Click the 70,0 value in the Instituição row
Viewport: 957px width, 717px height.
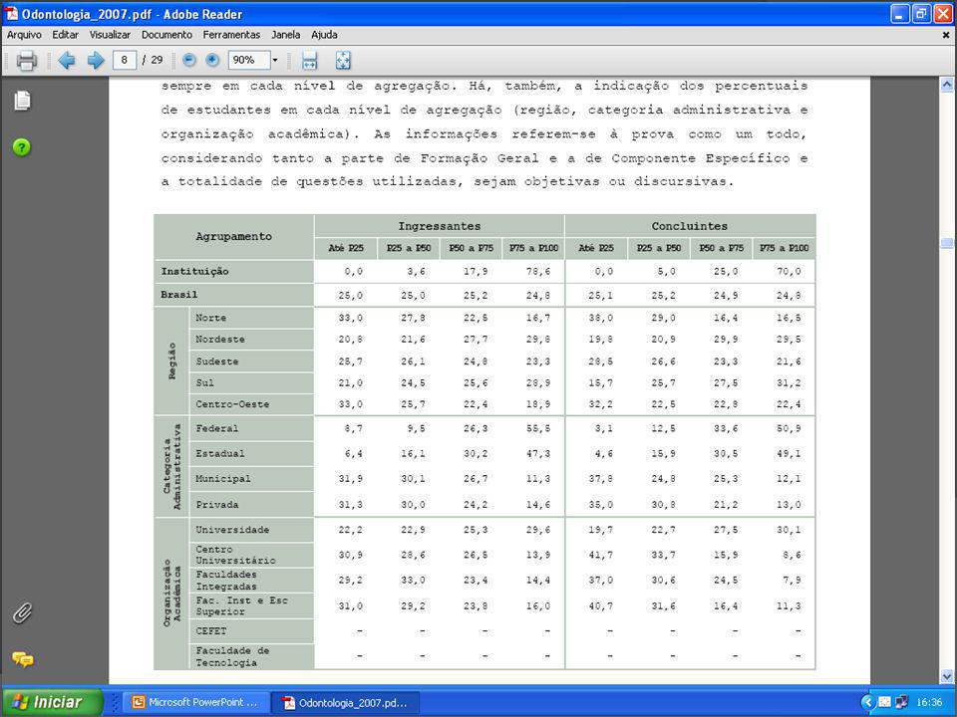click(x=789, y=271)
